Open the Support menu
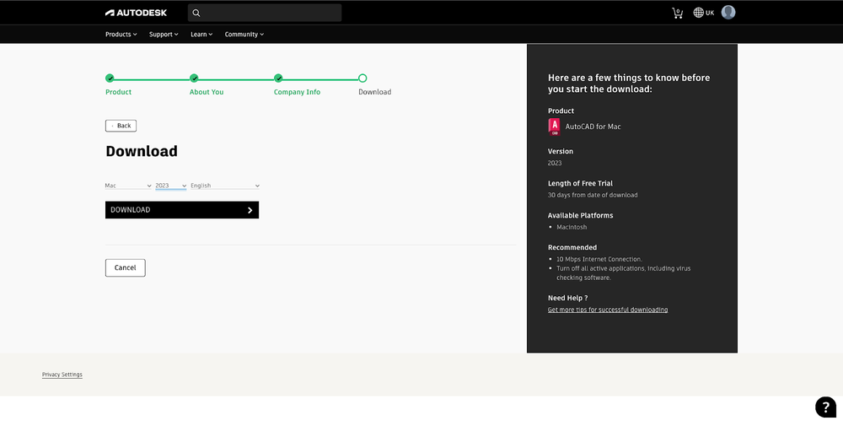The image size is (843, 426). point(164,35)
